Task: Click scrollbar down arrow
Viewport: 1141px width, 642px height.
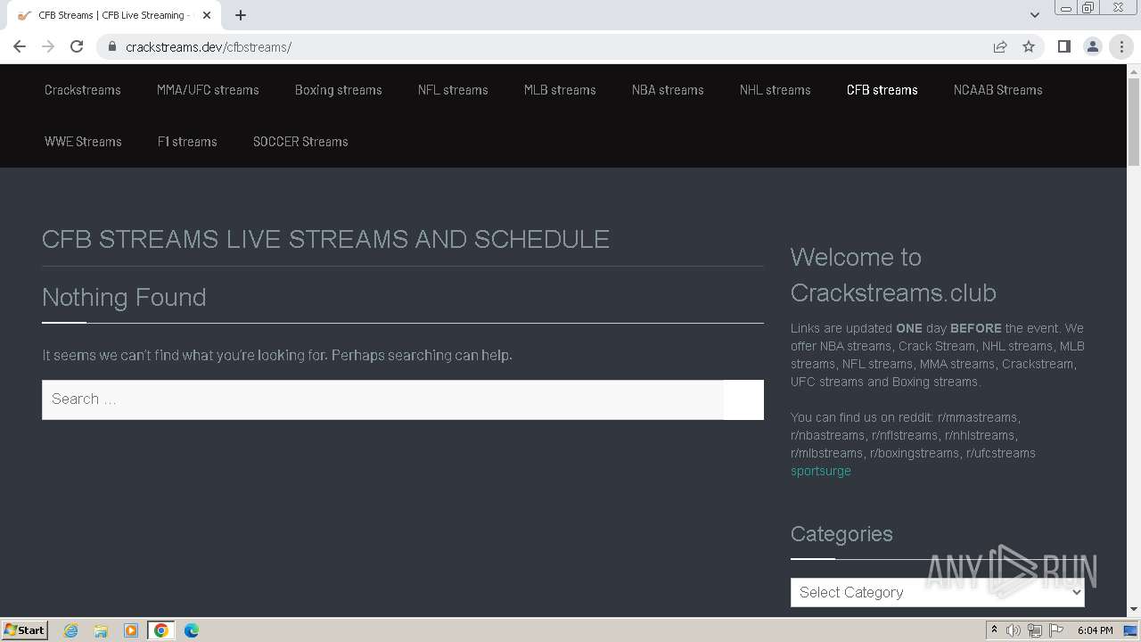Action: pyautogui.click(x=1134, y=610)
